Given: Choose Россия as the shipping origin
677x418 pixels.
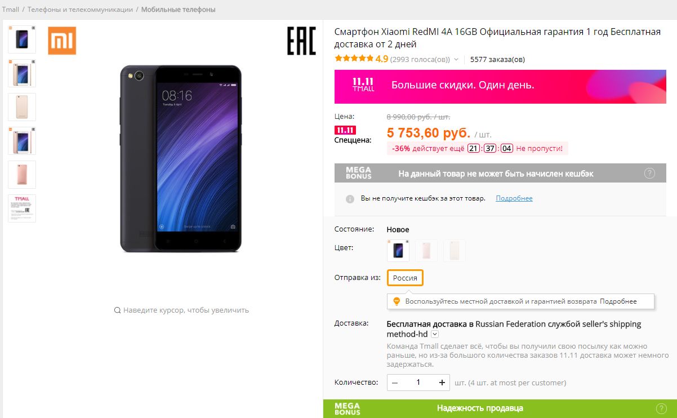Looking at the screenshot, I should [x=405, y=278].
